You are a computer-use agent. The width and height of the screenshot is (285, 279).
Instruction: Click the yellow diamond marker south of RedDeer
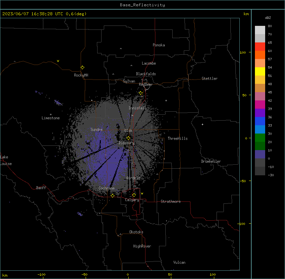[141, 93]
